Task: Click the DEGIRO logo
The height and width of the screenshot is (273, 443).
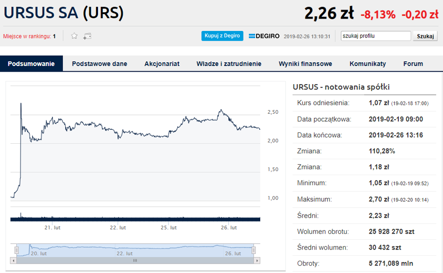Action: click(x=264, y=36)
